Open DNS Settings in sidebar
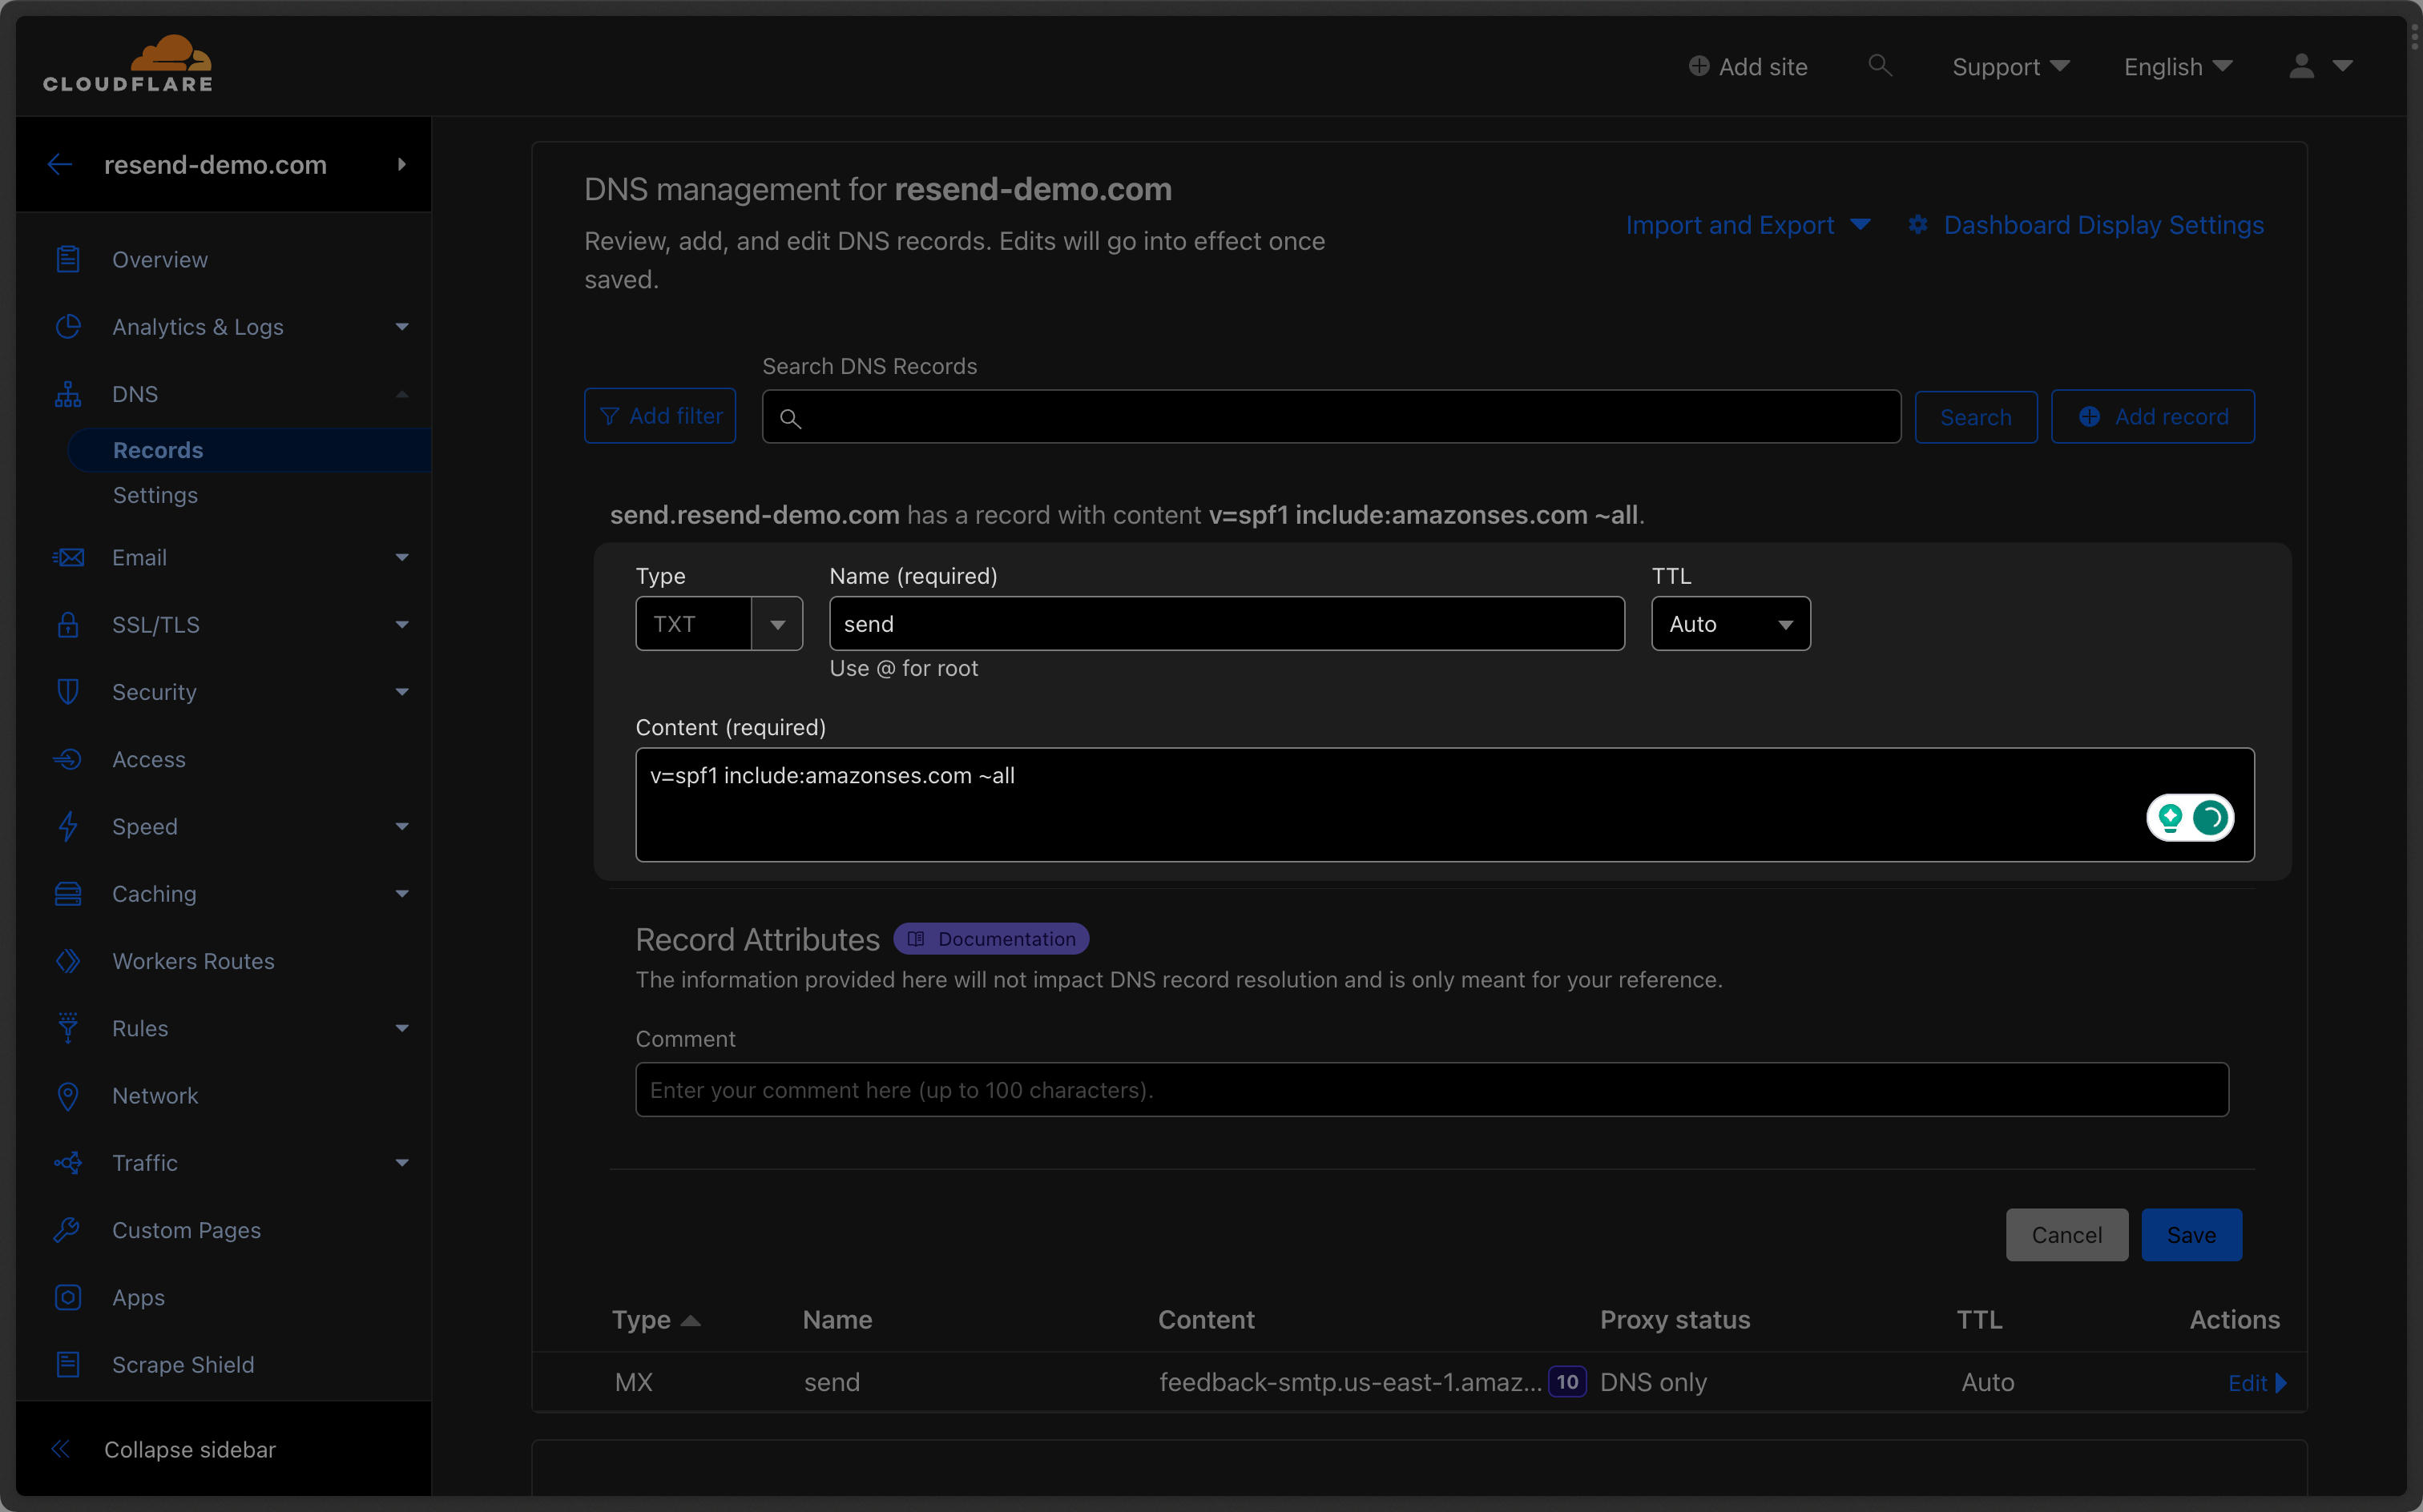 [x=155, y=495]
